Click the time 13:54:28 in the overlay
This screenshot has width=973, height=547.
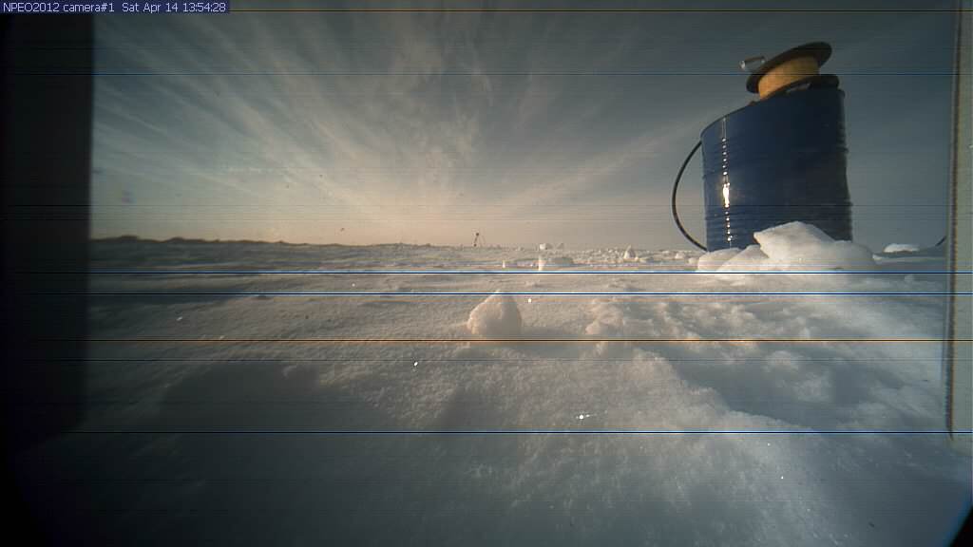pos(203,7)
